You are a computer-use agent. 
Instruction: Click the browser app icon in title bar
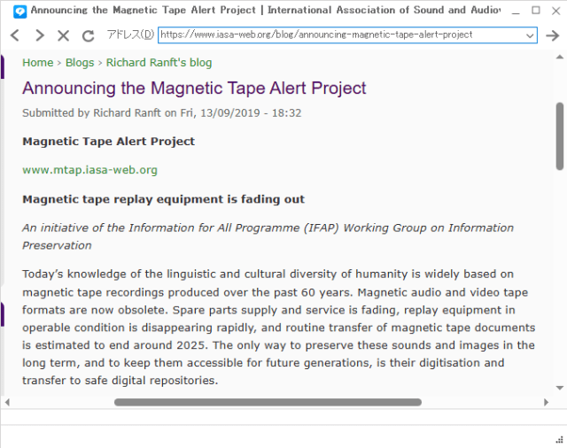(x=19, y=12)
